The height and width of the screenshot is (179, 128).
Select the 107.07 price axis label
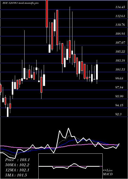pos(120,43)
